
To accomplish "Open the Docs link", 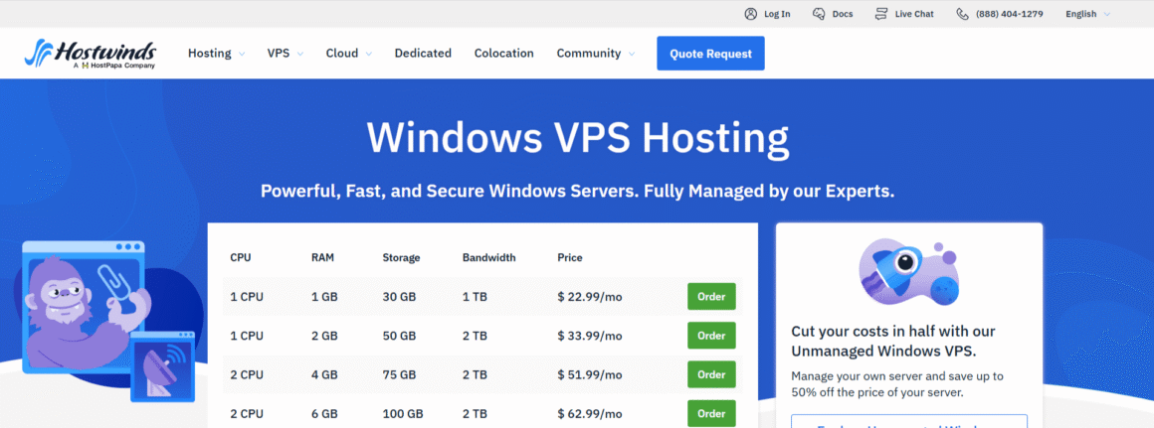I will [x=843, y=14].
